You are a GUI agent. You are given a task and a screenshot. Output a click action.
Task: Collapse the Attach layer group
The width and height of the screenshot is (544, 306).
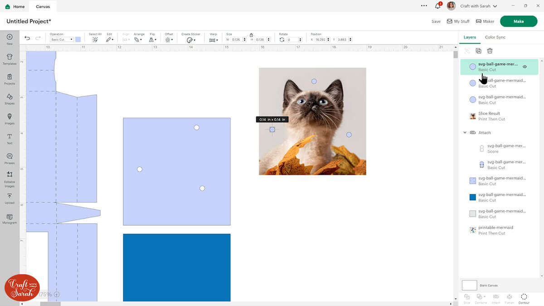point(465,133)
